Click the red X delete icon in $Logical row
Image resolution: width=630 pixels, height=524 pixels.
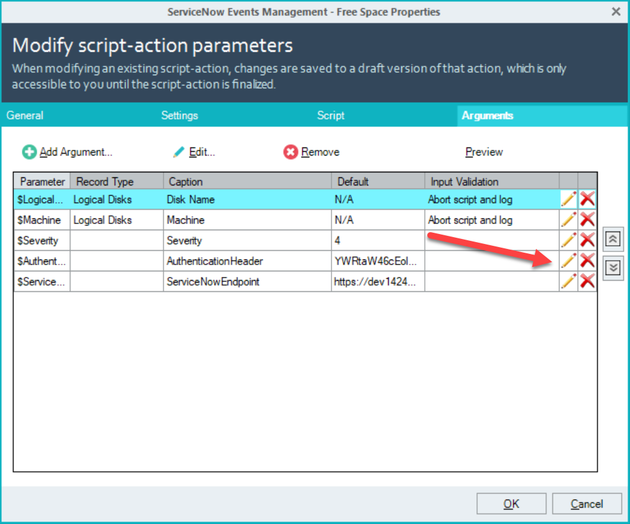(x=588, y=199)
